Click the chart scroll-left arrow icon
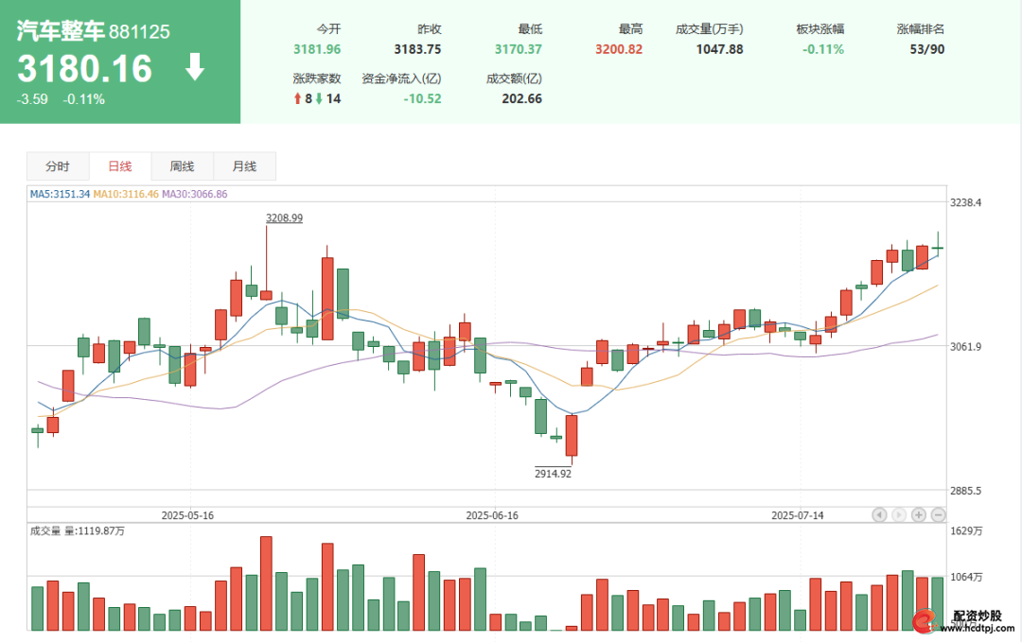The width and height of the screenshot is (1022, 642). pos(879,515)
